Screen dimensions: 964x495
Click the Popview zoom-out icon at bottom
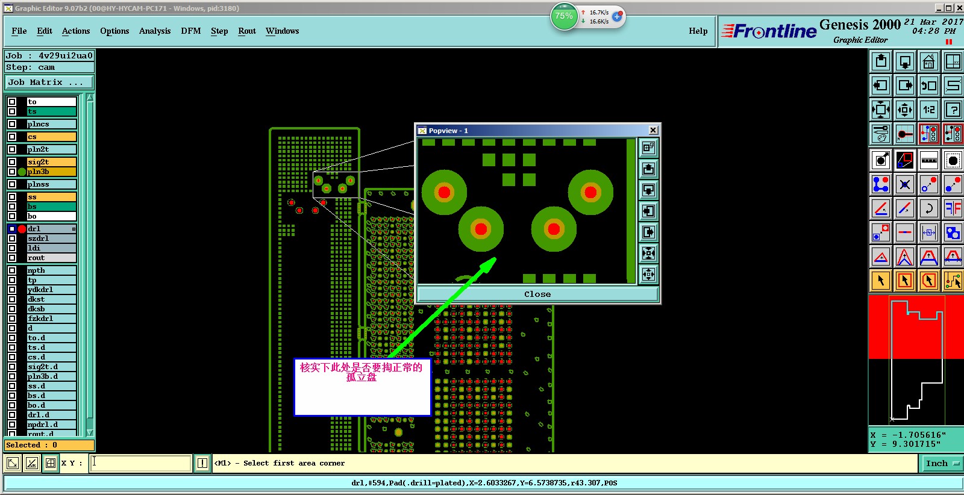click(x=648, y=274)
